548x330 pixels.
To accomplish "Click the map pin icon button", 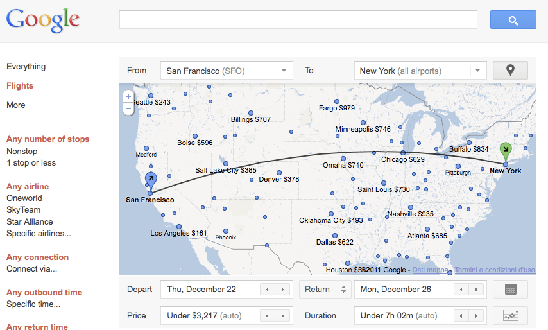I will 510,71.
